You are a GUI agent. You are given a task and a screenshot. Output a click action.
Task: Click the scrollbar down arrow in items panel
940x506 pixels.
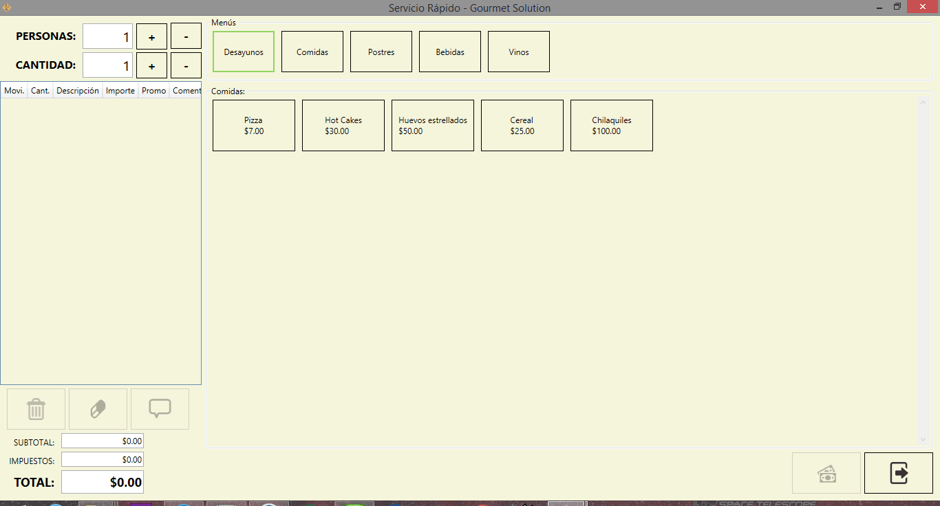(x=923, y=439)
